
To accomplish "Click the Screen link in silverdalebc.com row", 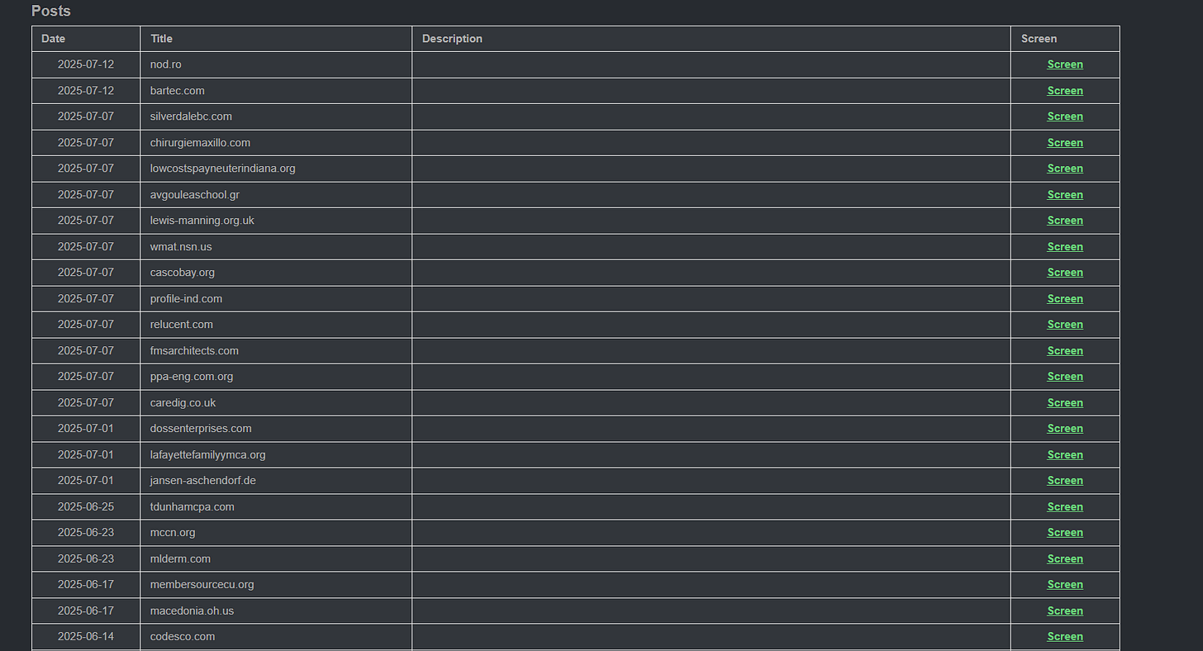I will 1065,116.
